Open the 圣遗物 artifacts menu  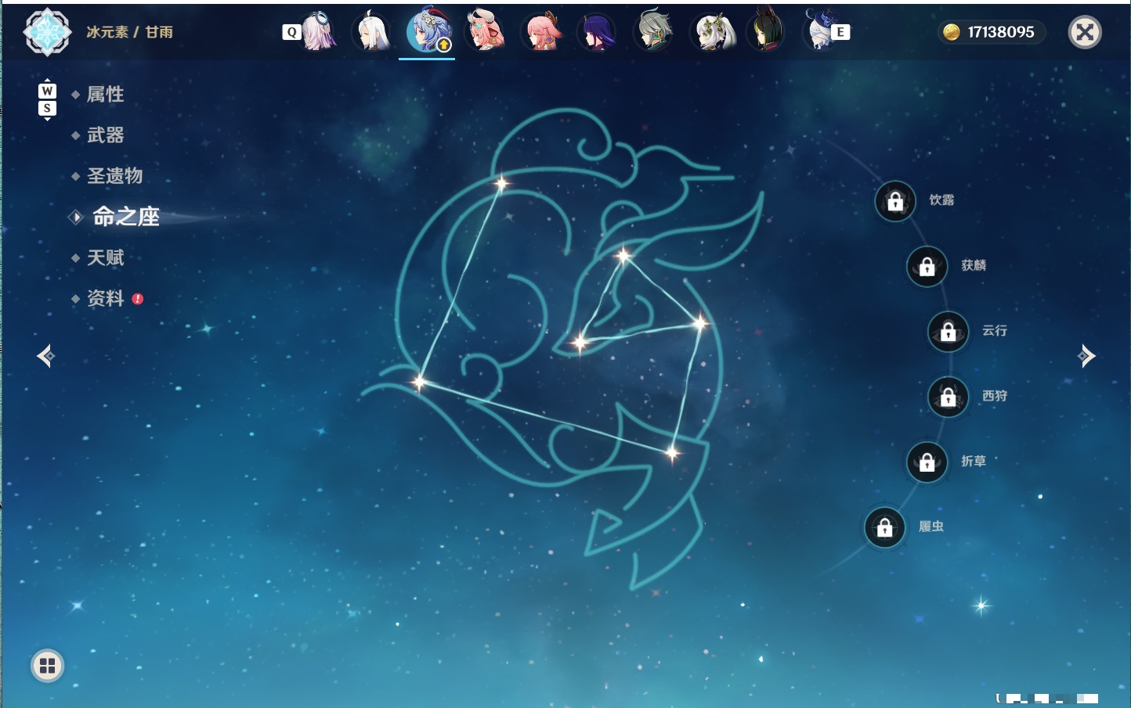[x=114, y=176]
